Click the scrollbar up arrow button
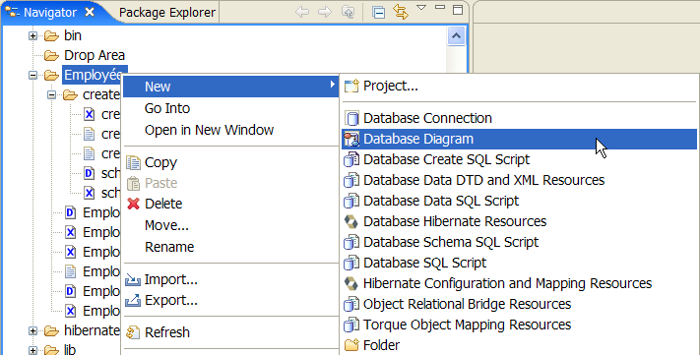 click(456, 36)
